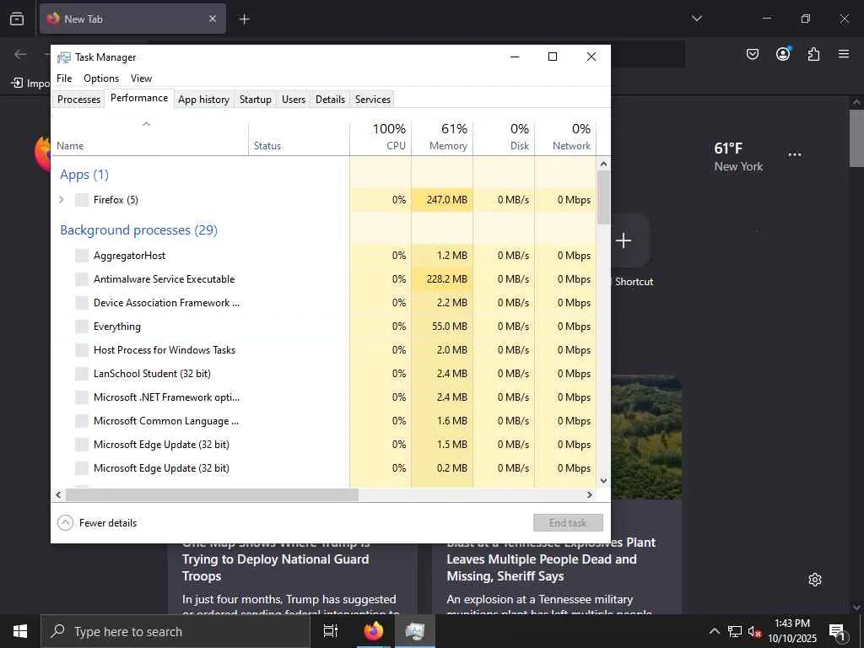Sort by the CPU column header

[381, 137]
